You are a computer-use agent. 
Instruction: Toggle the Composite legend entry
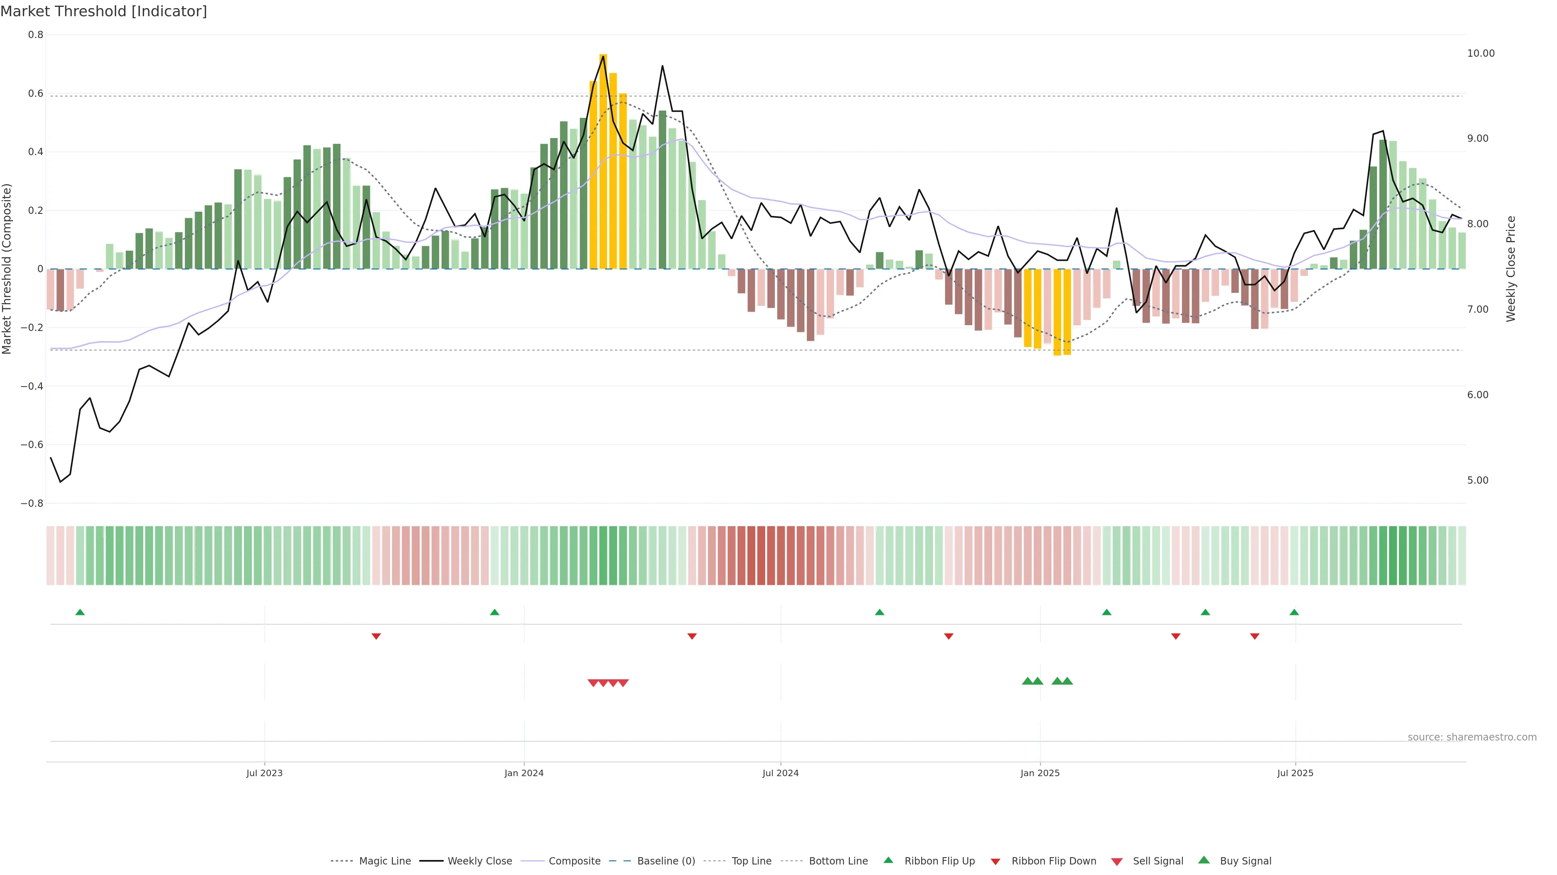click(574, 861)
